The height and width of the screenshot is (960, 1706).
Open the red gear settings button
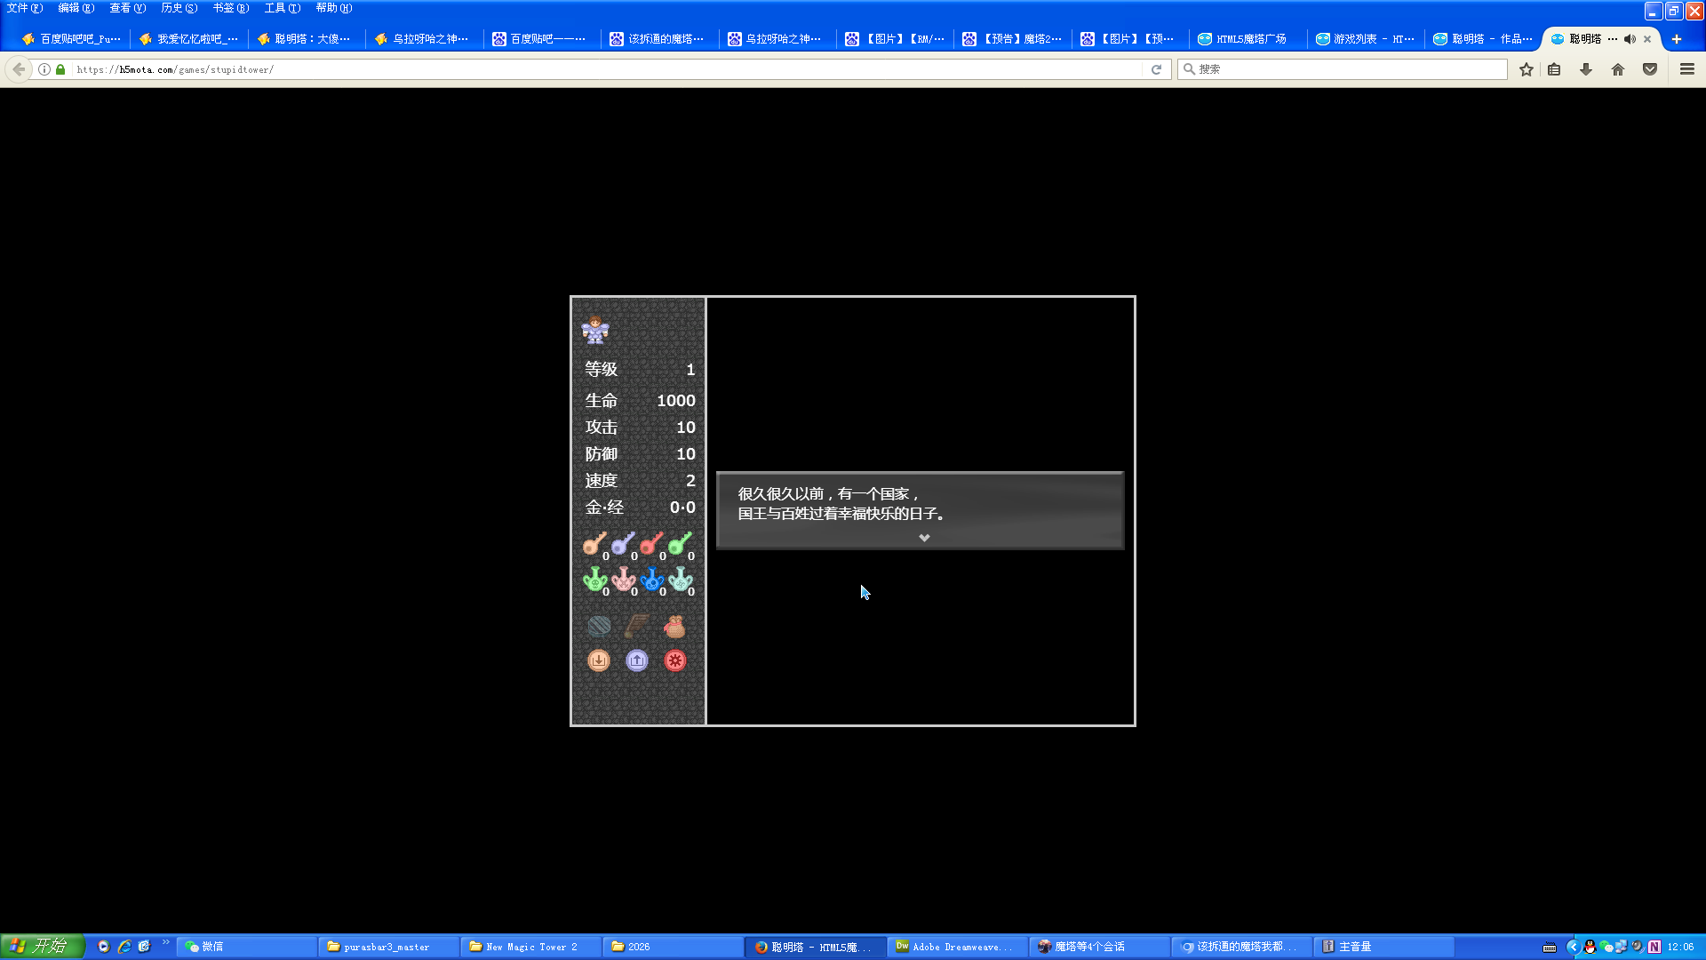click(x=675, y=660)
